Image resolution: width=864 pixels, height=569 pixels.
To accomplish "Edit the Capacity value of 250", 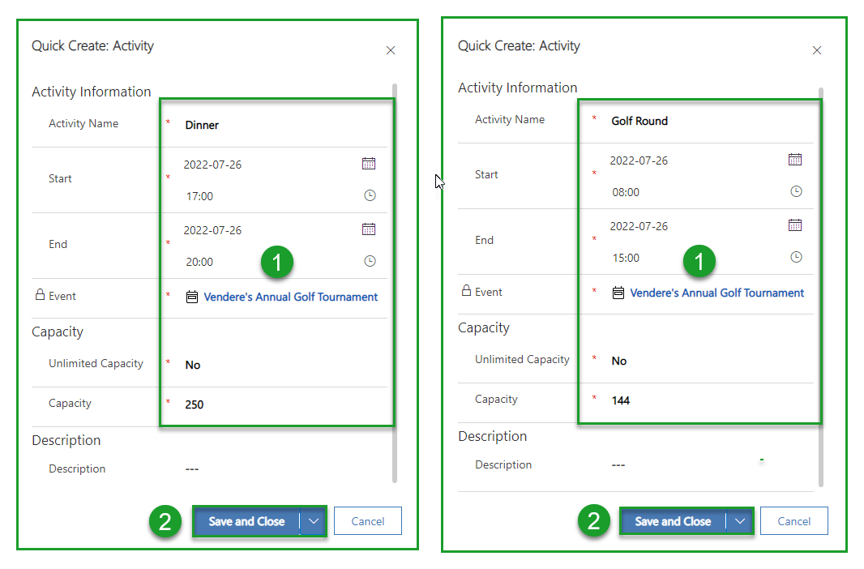I will tap(194, 404).
